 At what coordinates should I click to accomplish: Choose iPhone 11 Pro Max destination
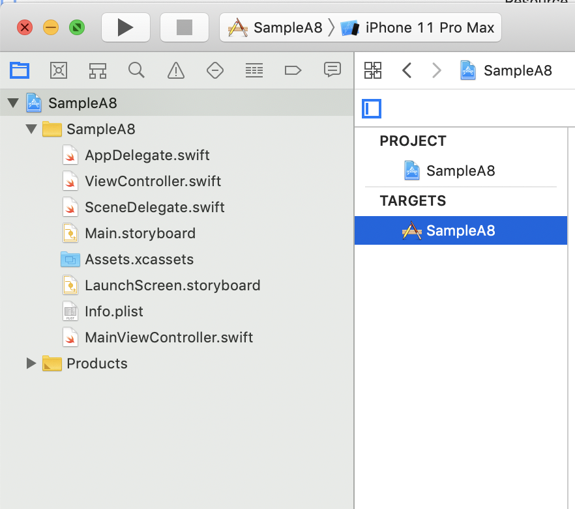point(417,27)
